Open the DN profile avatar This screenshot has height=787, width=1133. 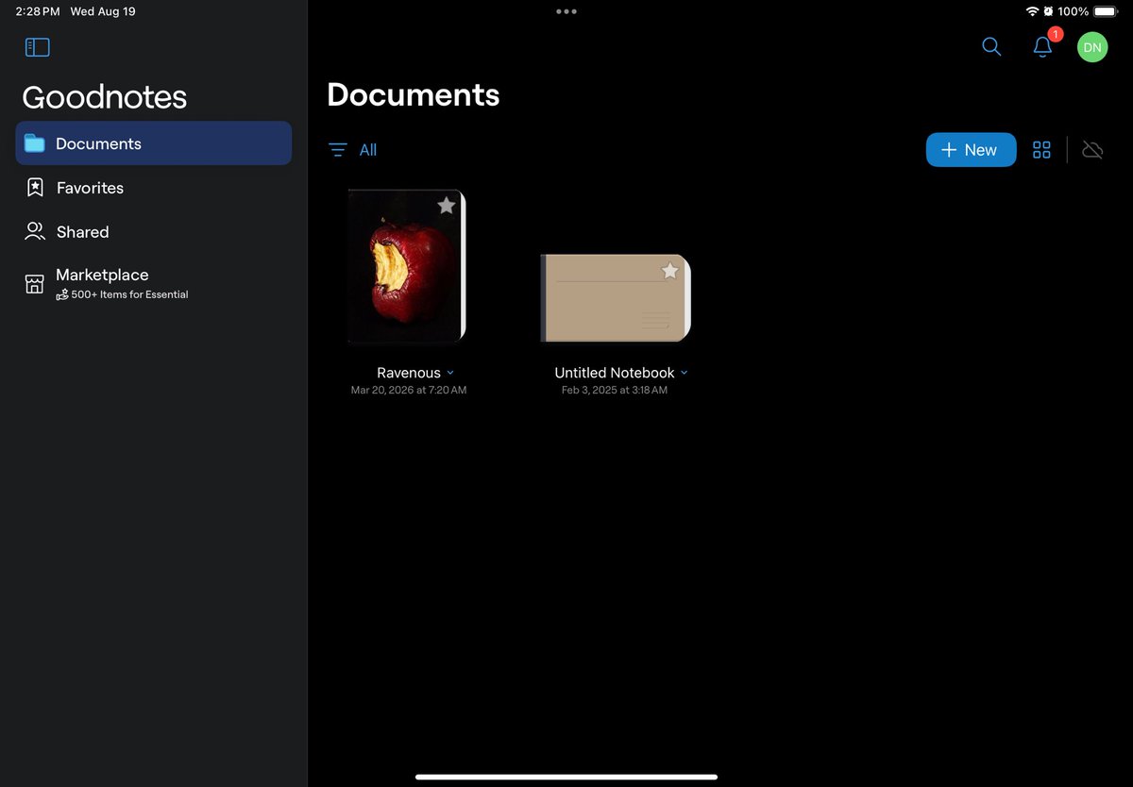point(1092,46)
